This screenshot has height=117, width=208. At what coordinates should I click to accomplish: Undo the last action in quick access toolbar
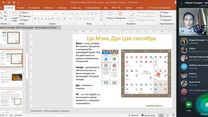pyautogui.click(x=4, y=2)
